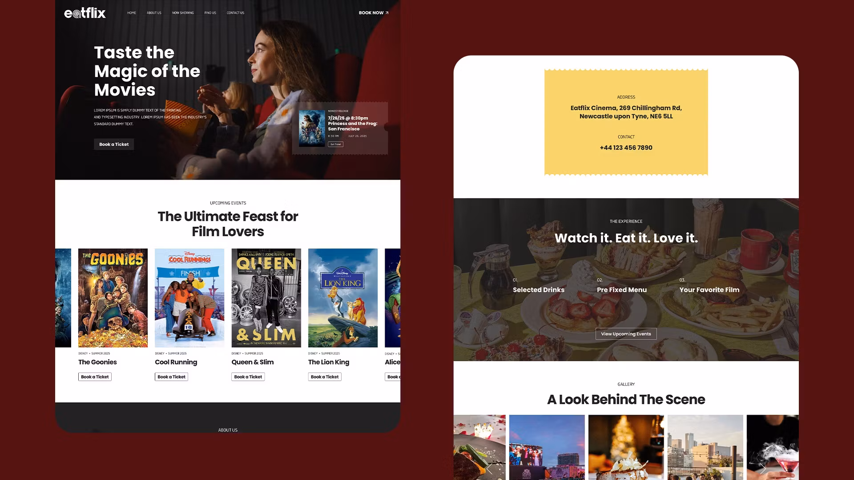Click the eatflix logo
The image size is (854, 480).
85,13
